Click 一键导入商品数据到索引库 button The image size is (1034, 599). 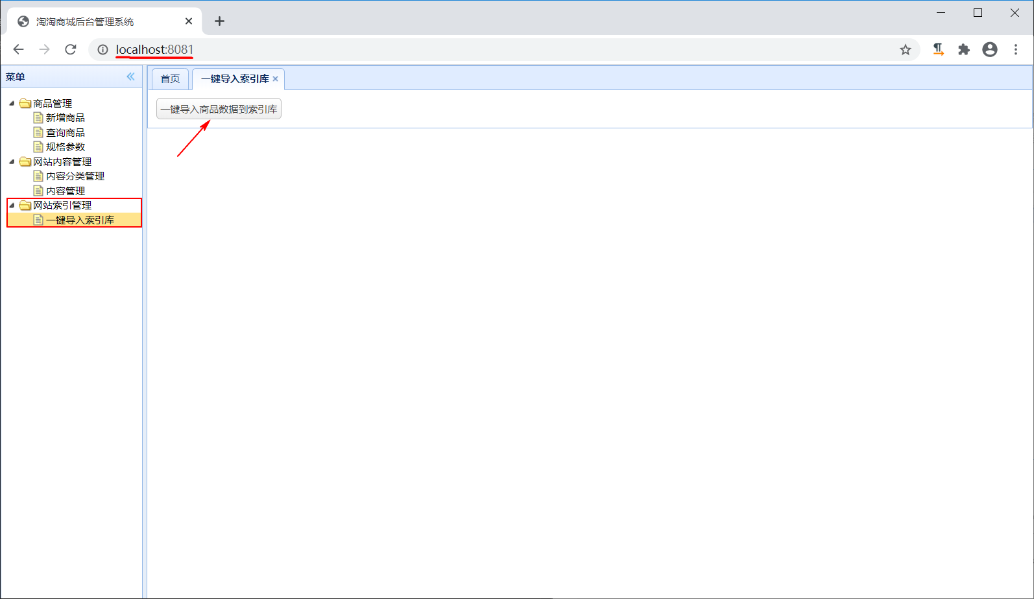point(219,109)
